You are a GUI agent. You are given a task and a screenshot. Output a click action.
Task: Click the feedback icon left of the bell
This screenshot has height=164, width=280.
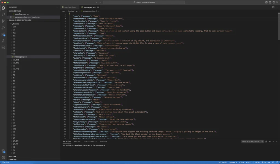(273, 162)
